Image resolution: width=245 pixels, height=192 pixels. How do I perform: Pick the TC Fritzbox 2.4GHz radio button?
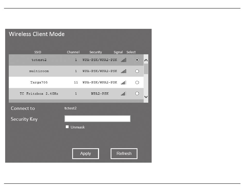[x=137, y=93]
